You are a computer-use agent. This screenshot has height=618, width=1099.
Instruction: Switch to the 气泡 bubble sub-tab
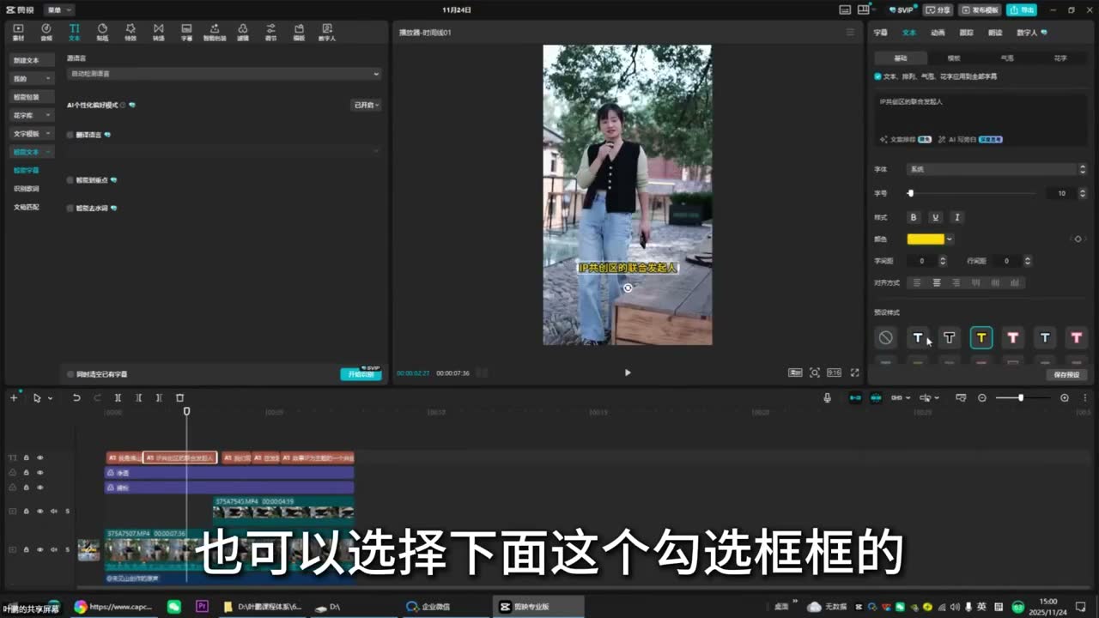[1007, 58]
